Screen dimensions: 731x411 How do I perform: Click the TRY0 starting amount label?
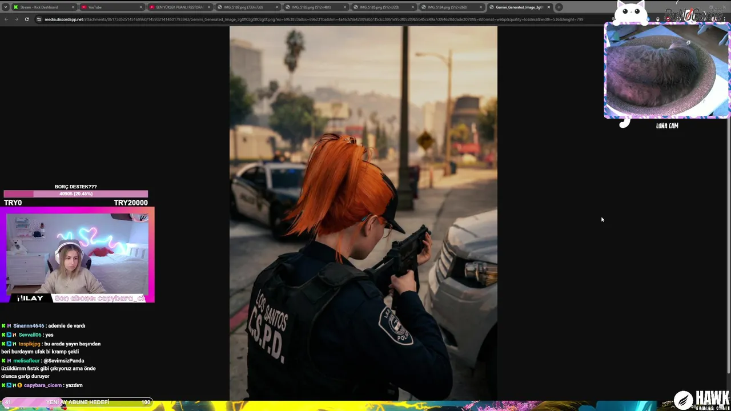point(13,203)
